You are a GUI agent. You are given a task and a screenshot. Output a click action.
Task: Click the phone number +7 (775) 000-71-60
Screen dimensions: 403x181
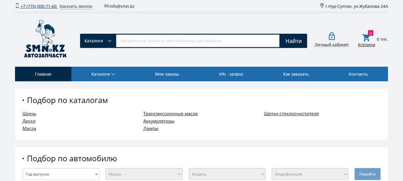point(39,6)
